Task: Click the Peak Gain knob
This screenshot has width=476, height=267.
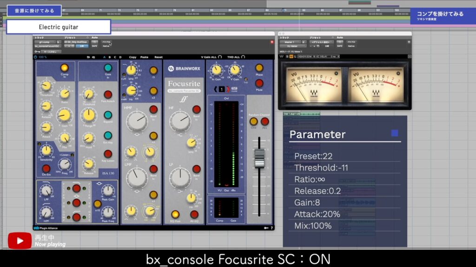Action: click(x=108, y=191)
